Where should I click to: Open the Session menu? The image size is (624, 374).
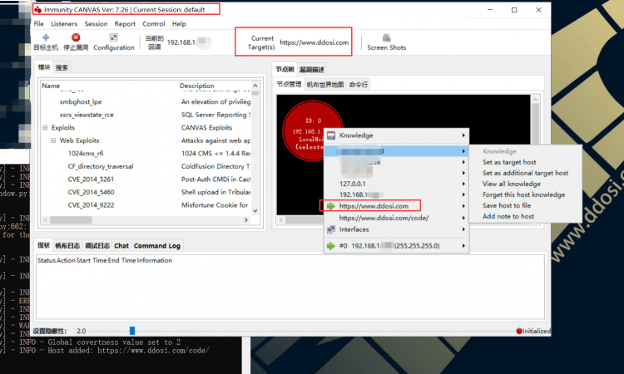click(x=96, y=24)
